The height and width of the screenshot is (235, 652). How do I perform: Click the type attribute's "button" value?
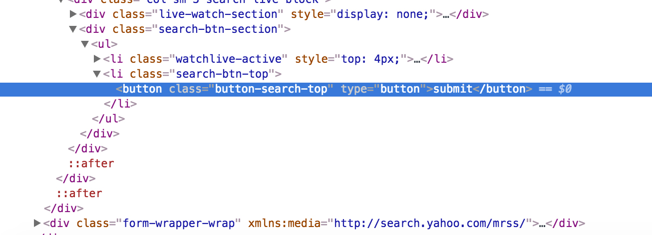point(400,89)
